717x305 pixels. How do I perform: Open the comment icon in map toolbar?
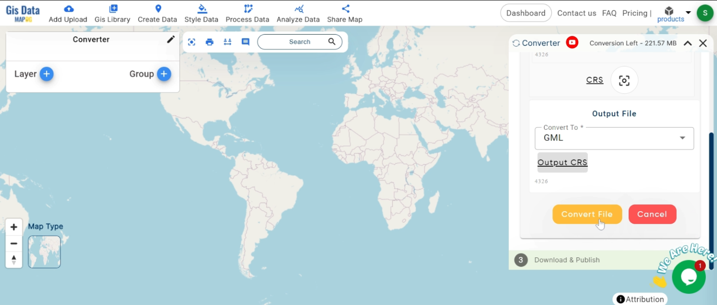(246, 42)
